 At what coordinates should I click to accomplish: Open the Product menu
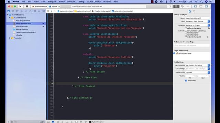click(x=71, y=2)
